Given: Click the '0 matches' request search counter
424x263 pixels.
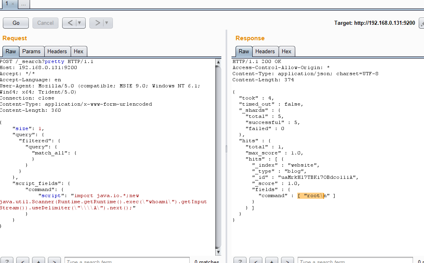Looking at the screenshot, I should pyautogui.click(x=207, y=261).
